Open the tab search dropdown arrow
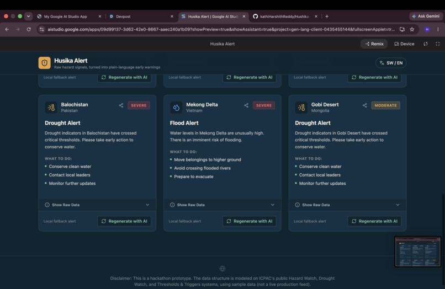 (28, 17)
